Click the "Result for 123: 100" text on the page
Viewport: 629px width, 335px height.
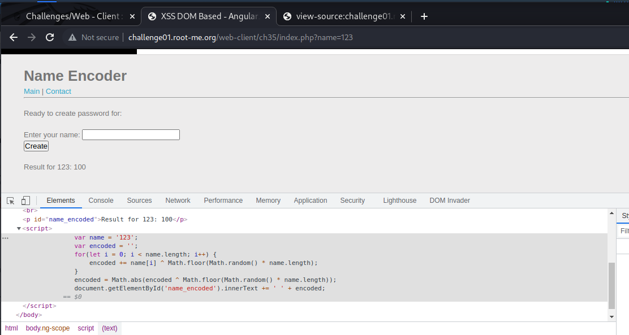coord(55,167)
